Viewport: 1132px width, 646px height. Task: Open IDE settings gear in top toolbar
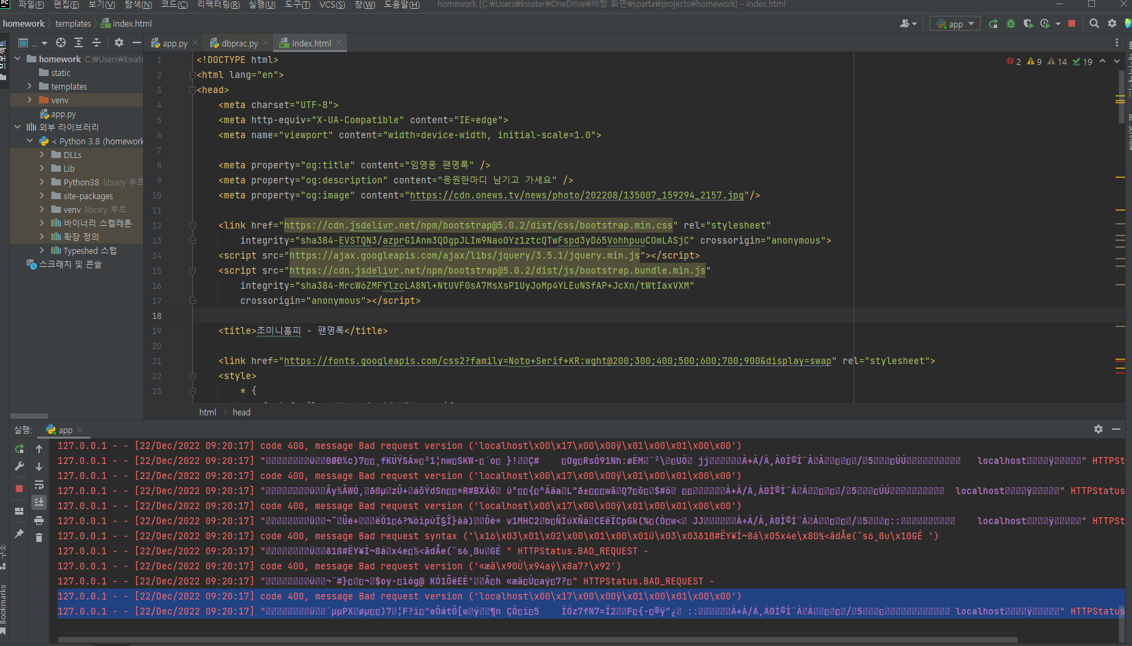coord(1112,24)
